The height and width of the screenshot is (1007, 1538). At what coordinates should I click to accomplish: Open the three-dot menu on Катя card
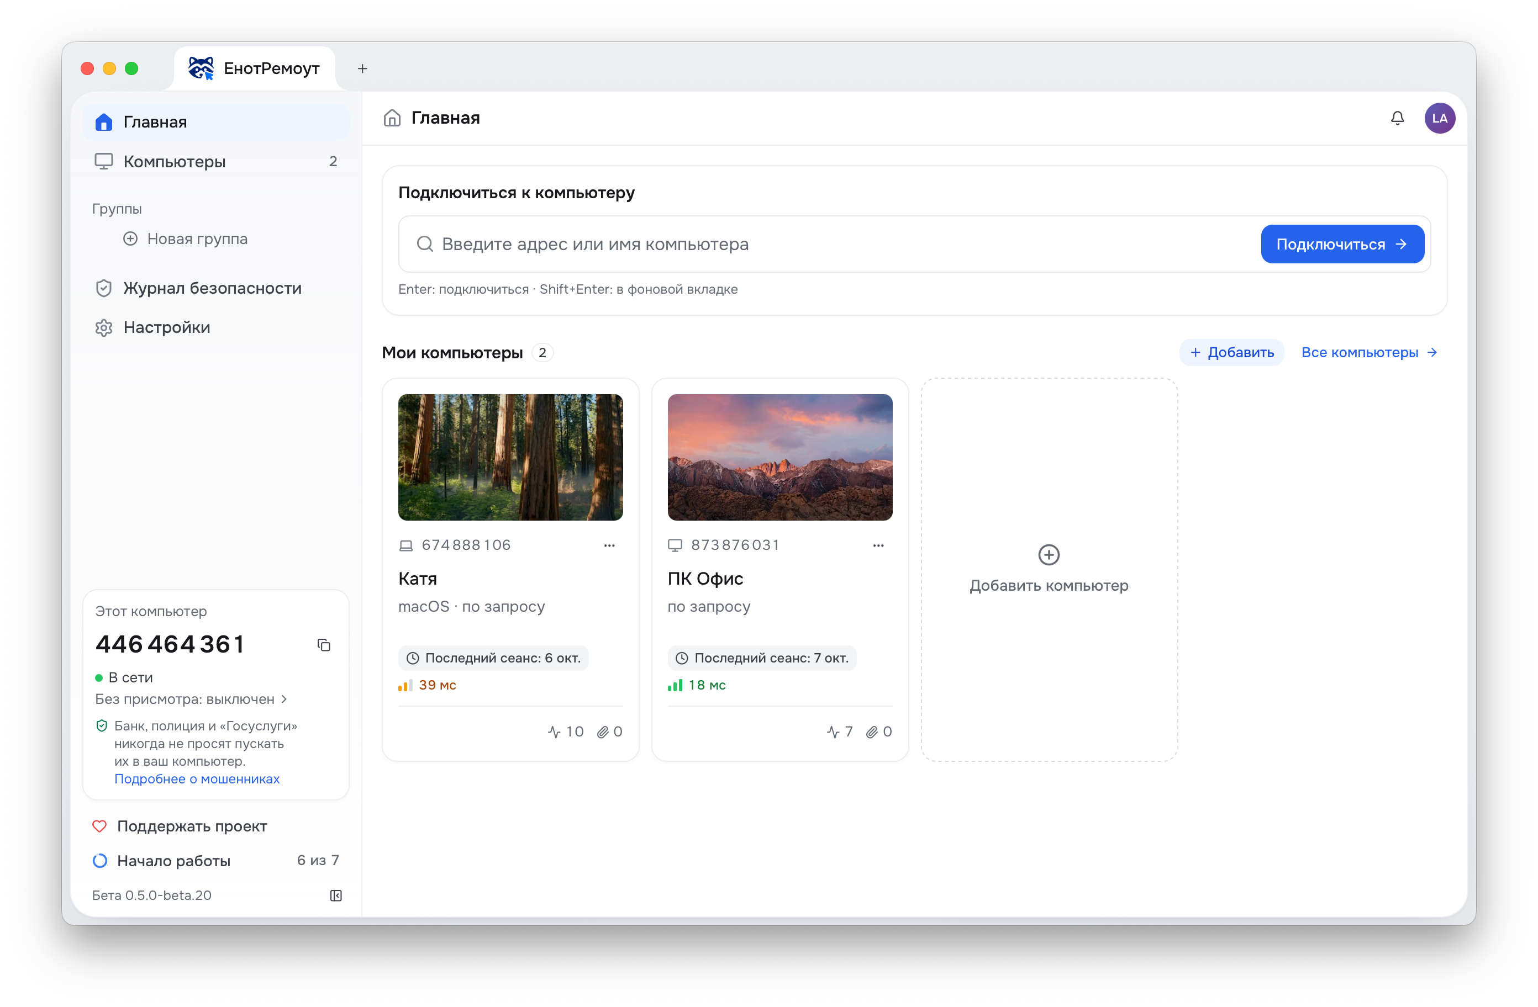pos(609,545)
